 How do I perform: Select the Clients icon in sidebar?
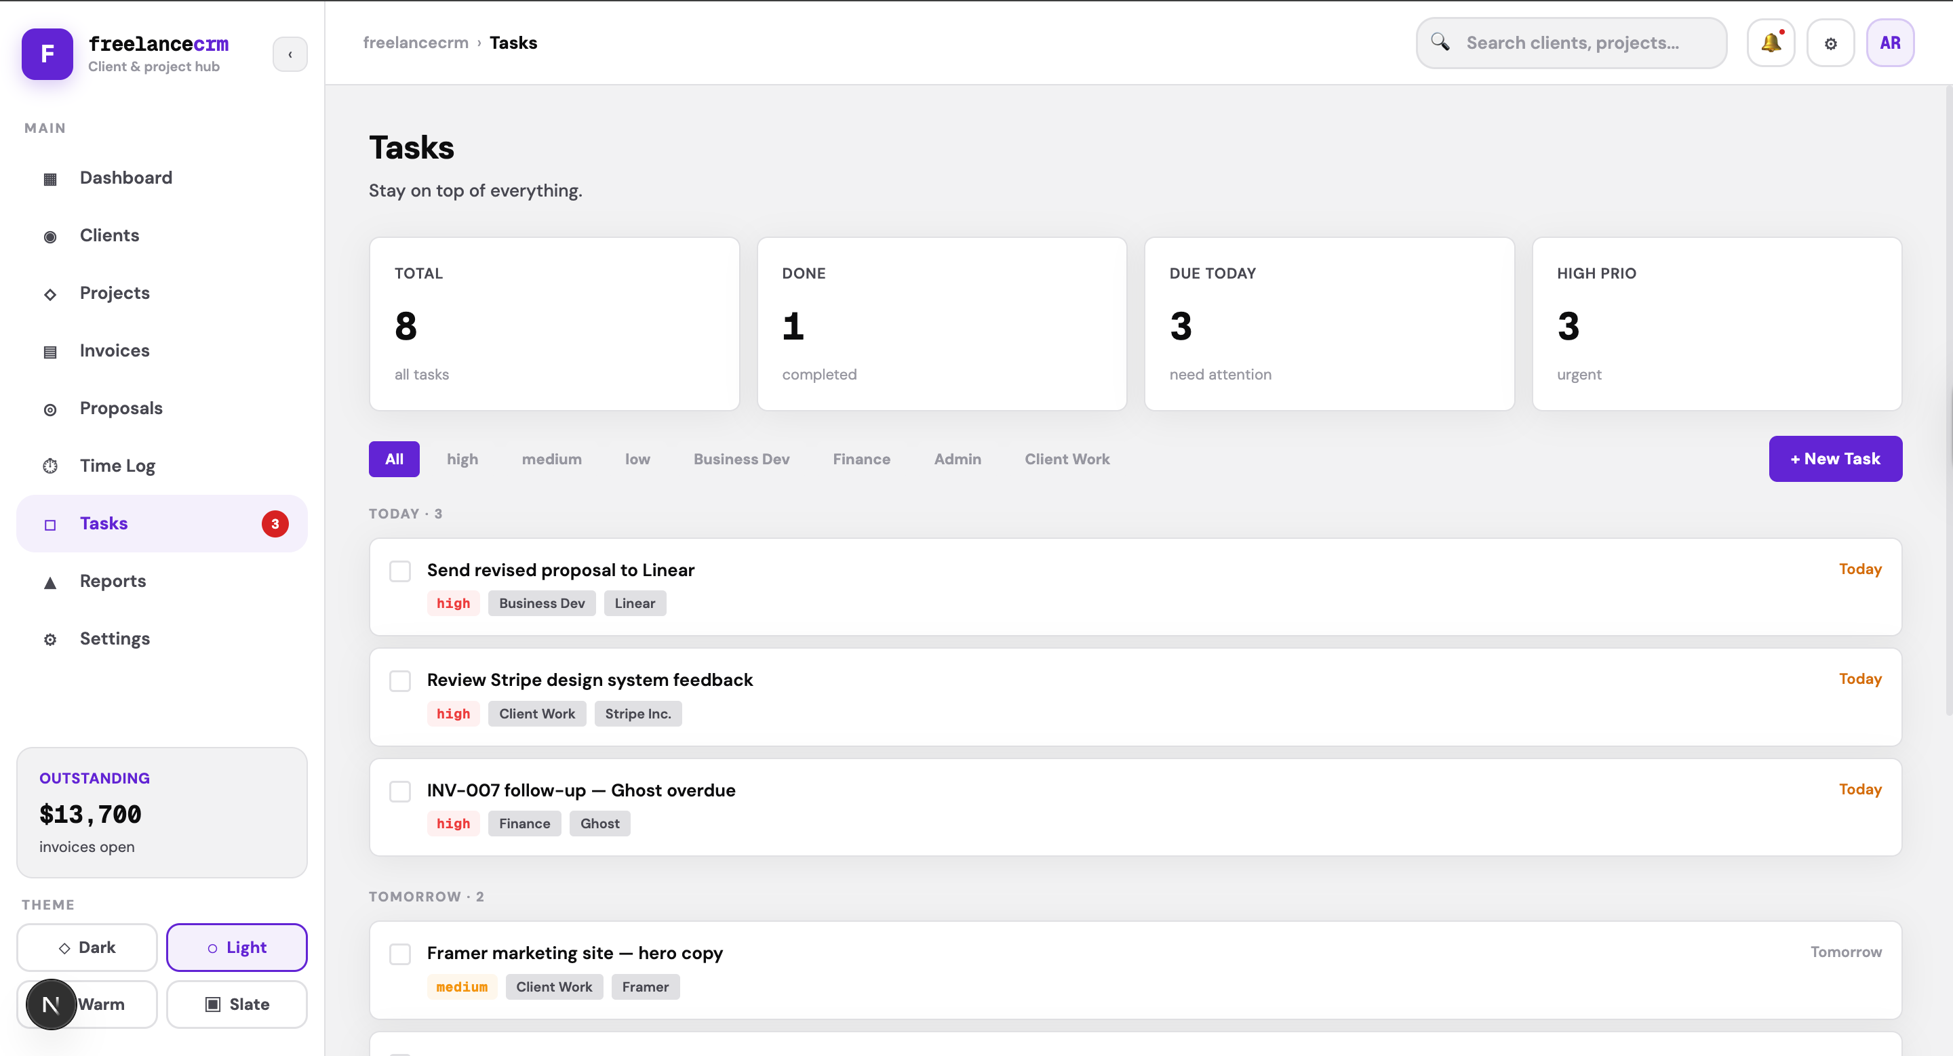50,237
